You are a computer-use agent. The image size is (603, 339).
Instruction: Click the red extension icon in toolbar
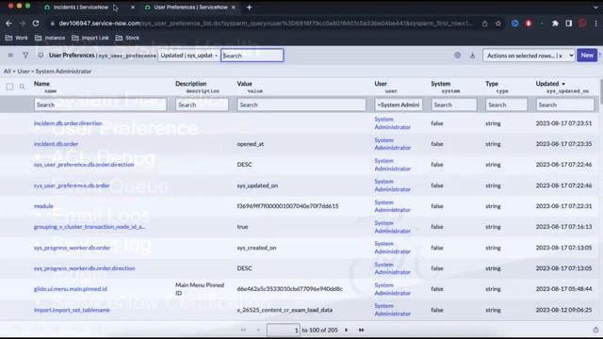[529, 24]
